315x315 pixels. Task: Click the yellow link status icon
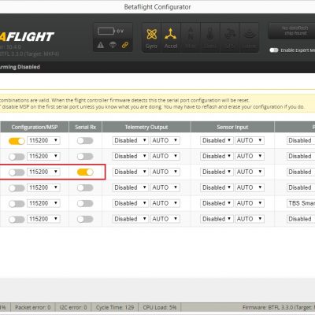click(125, 45)
